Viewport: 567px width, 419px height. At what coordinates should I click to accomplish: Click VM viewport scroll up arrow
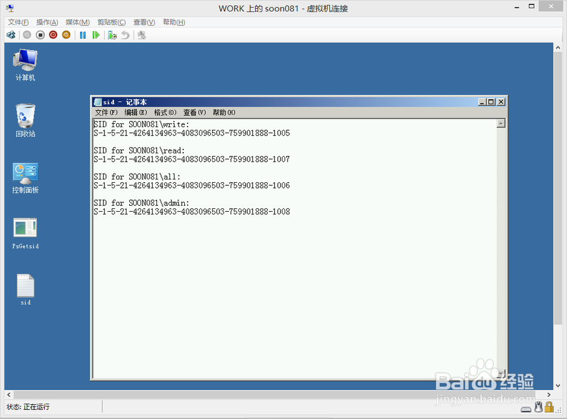(x=557, y=48)
